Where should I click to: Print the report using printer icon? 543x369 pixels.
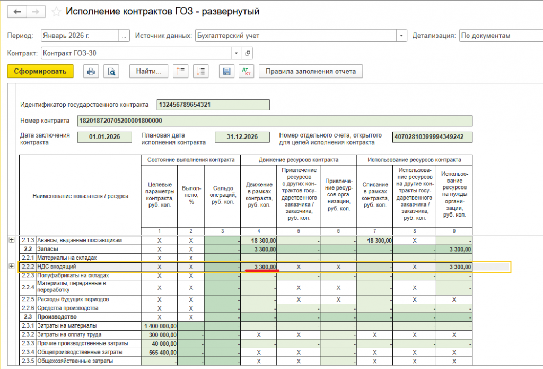pyautogui.click(x=91, y=72)
